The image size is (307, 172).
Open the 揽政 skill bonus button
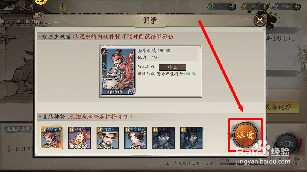[172, 67]
